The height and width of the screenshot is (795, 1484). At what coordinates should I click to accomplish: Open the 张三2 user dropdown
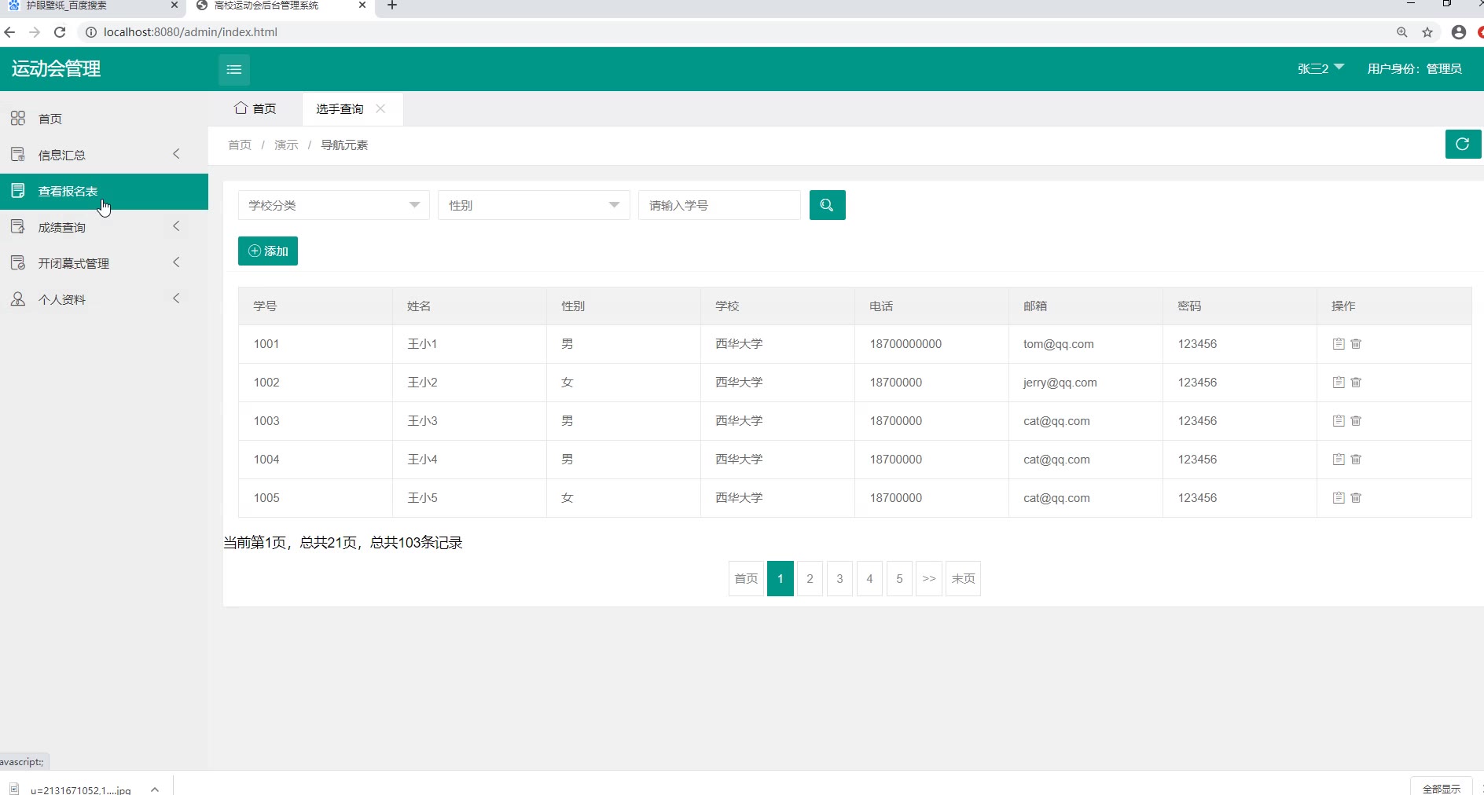pos(1320,69)
